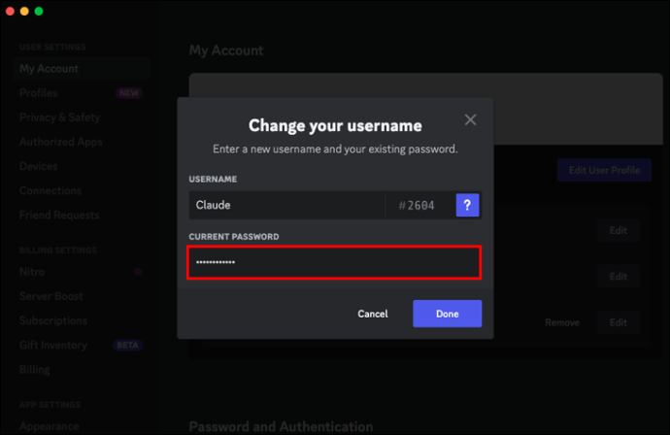Image resolution: width=670 pixels, height=435 pixels.
Task: Click the Password and Authentication heading
Action: click(x=282, y=426)
